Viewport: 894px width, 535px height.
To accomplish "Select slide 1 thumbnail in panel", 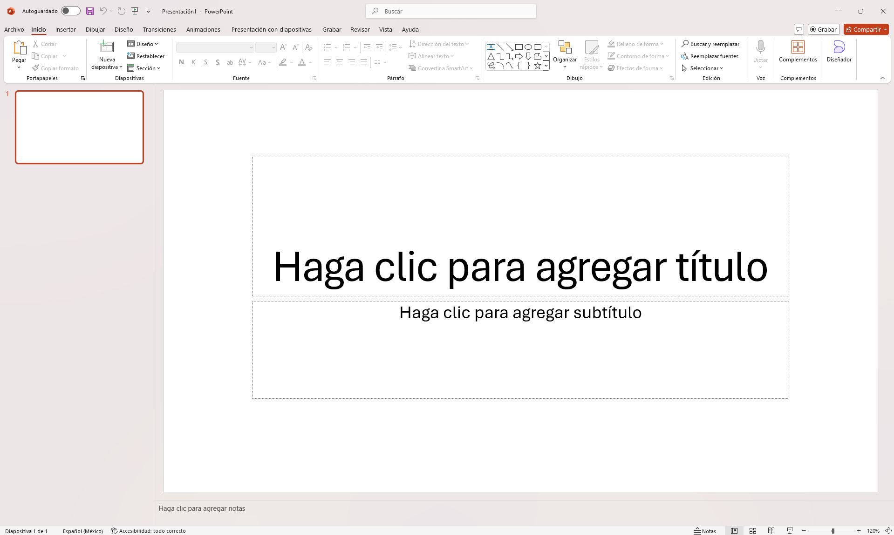I will click(x=80, y=127).
